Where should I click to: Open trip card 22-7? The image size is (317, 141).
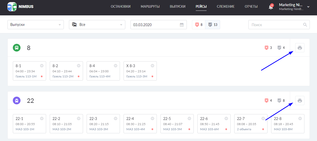coord(251,124)
